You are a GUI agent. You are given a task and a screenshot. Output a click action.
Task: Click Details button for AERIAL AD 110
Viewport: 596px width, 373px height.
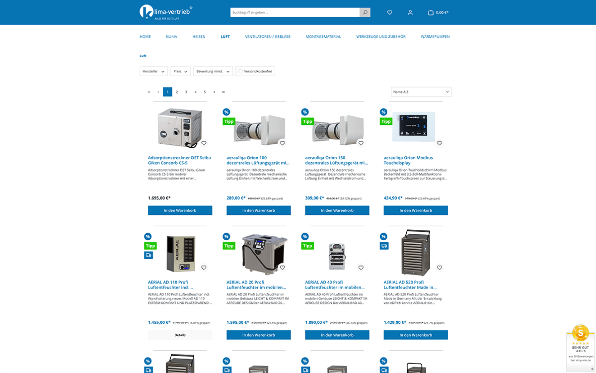tap(180, 335)
